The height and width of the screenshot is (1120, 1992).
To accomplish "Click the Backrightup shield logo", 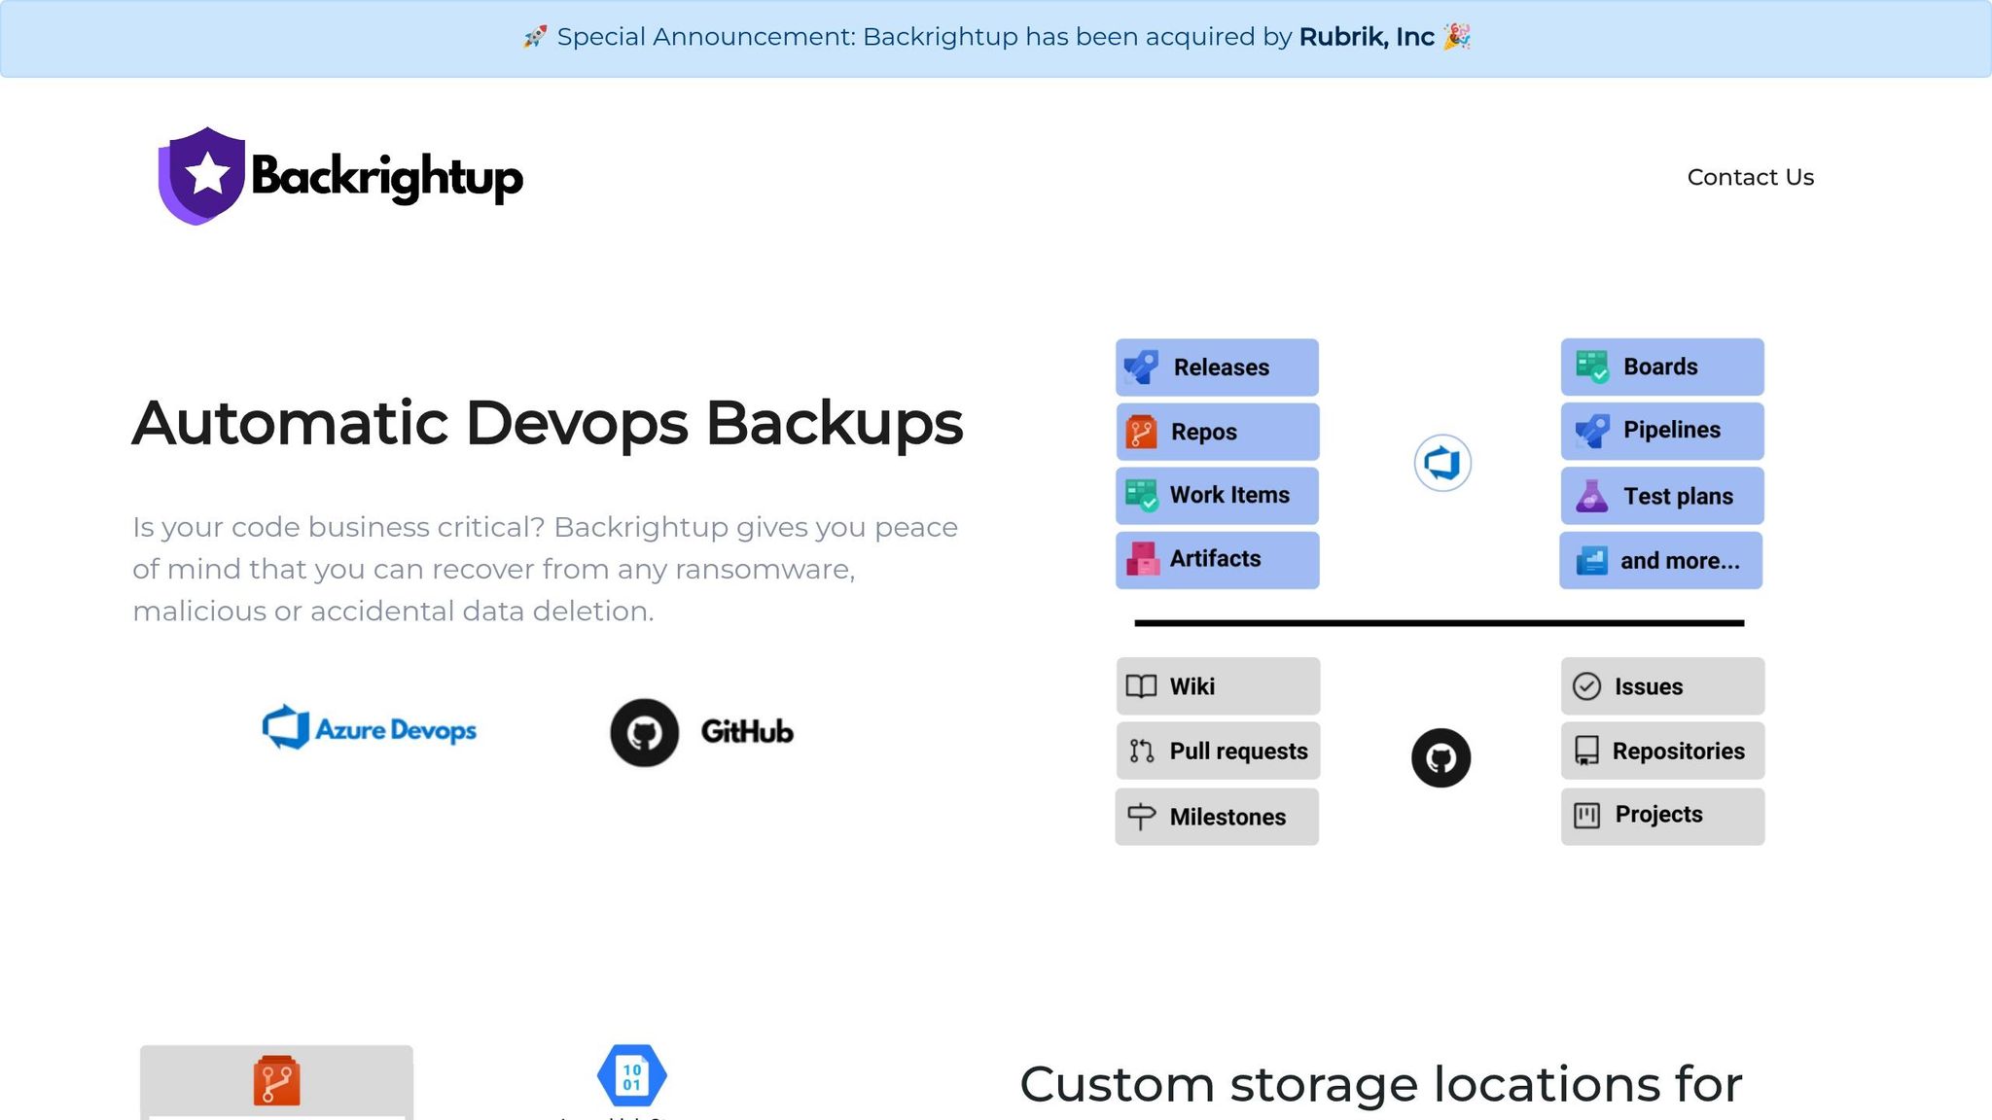I will point(202,176).
